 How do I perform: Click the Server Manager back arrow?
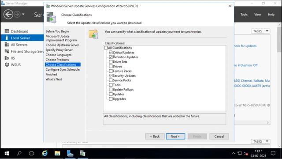[8, 14]
